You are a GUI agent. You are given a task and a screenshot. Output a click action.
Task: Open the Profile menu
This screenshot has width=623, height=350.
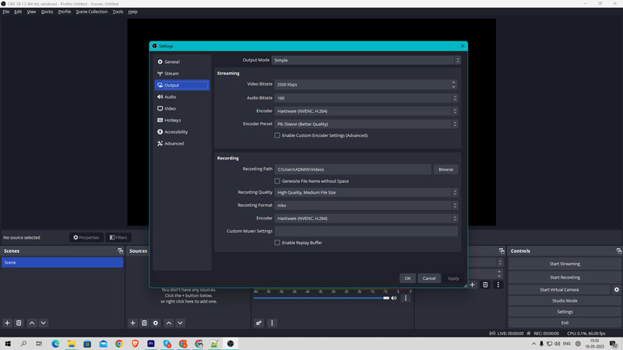[x=65, y=12]
